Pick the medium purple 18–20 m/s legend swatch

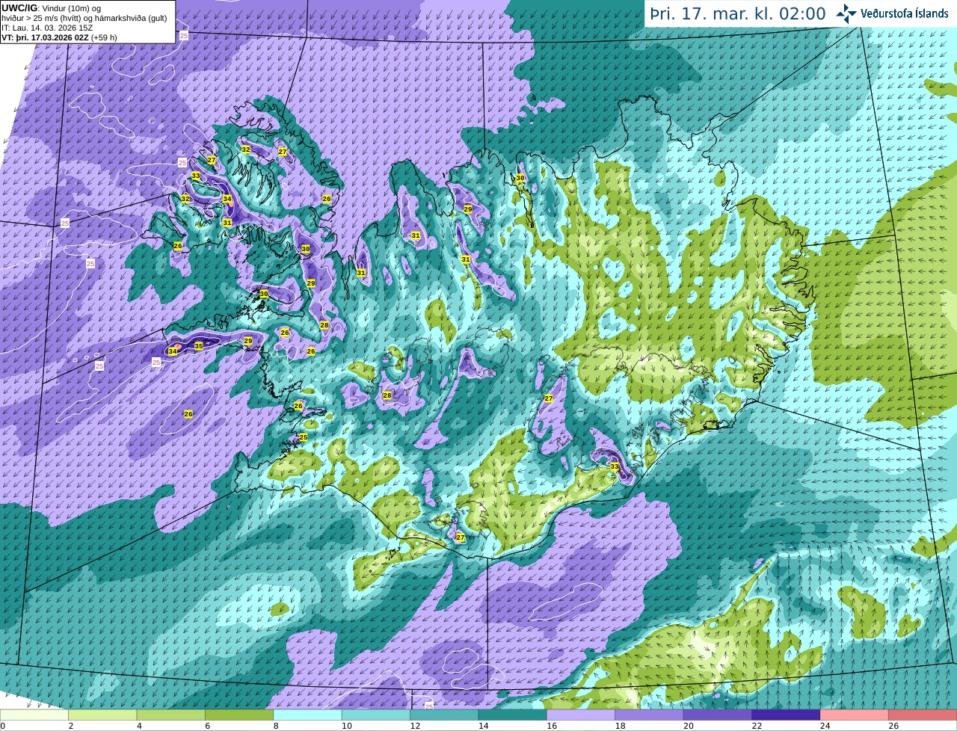pyautogui.click(x=649, y=715)
